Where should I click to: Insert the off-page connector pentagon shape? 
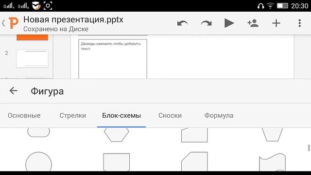117,162
